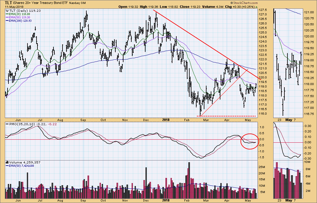Viewport: 317px width, 203px height.
Task: Click the red circle on PMO panel
Action: [250, 141]
